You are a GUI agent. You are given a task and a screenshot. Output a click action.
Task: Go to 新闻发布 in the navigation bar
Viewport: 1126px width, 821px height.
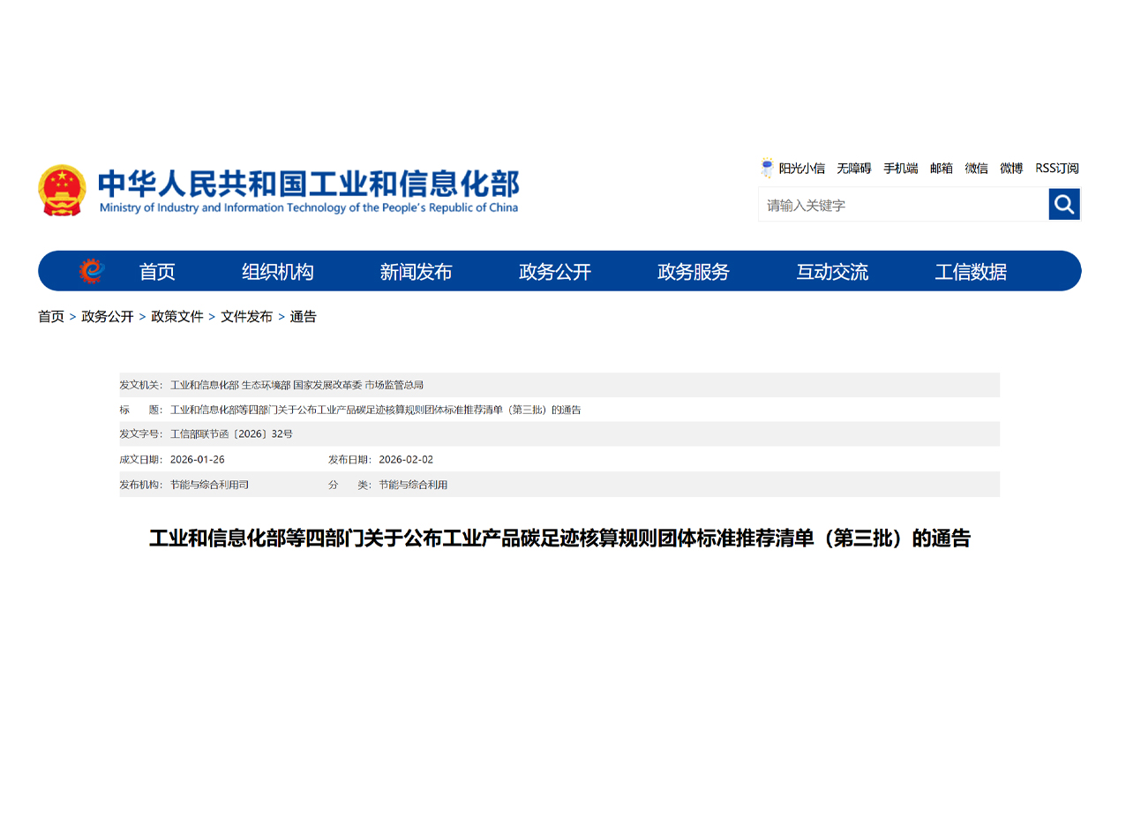click(x=416, y=272)
